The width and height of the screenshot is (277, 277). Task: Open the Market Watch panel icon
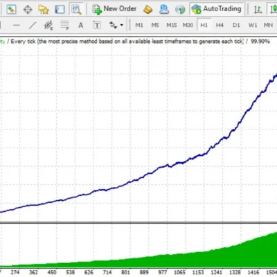[x=11, y=10]
